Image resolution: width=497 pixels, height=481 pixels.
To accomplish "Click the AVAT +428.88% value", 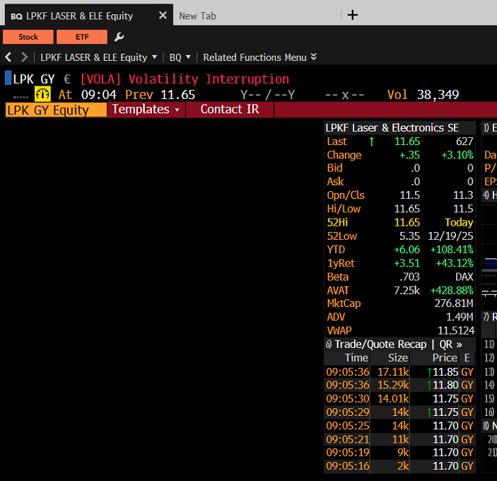I will [x=452, y=291].
